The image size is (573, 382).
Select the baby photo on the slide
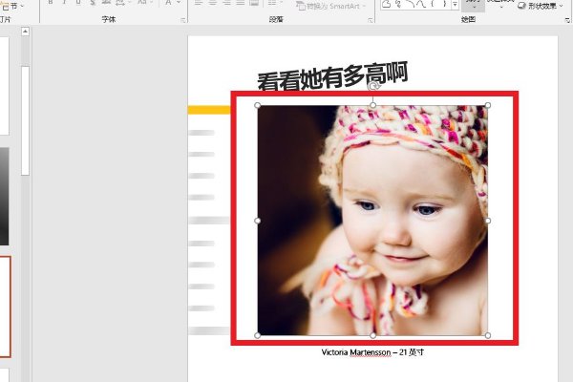(x=372, y=221)
